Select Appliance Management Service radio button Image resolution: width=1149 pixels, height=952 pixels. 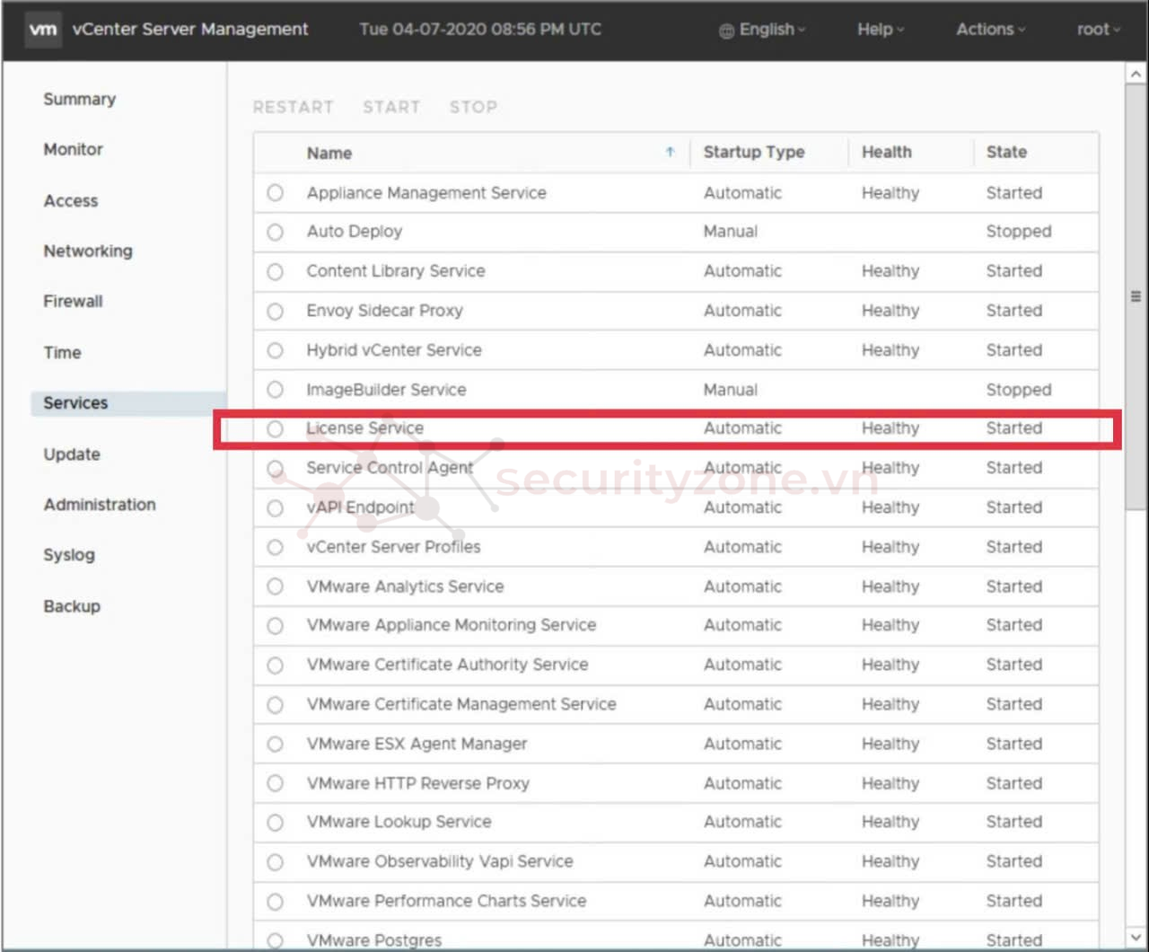(276, 193)
